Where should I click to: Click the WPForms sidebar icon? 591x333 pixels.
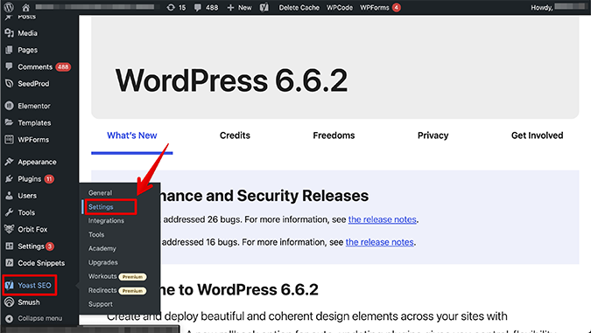coord(9,140)
